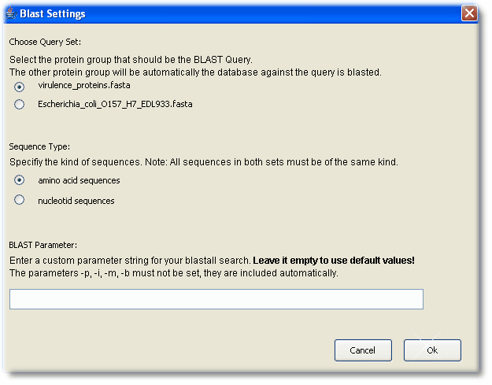
Task: Select the virulence_proteins.fasta radio button
Action: coord(20,87)
